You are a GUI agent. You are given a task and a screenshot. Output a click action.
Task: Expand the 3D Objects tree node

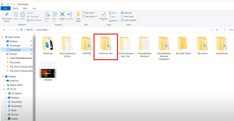pos(5,93)
